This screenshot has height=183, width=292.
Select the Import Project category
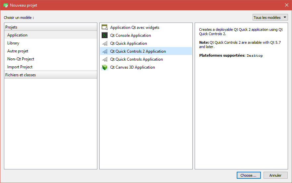(x=50, y=67)
